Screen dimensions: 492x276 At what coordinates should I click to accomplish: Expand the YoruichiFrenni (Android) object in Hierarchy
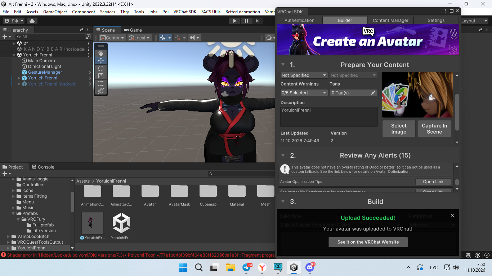(x=19, y=84)
